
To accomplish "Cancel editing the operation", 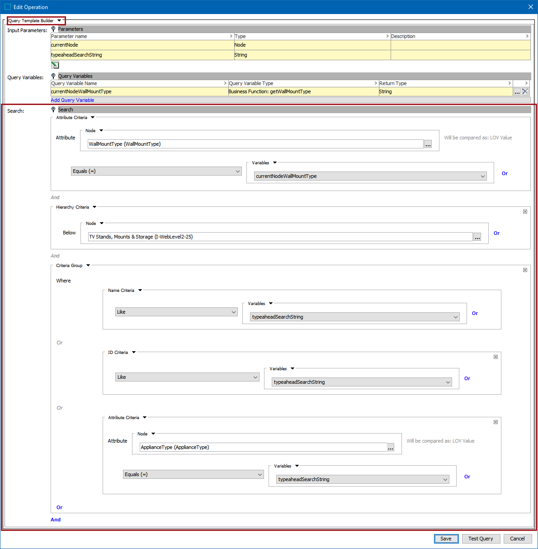I will coord(517,539).
